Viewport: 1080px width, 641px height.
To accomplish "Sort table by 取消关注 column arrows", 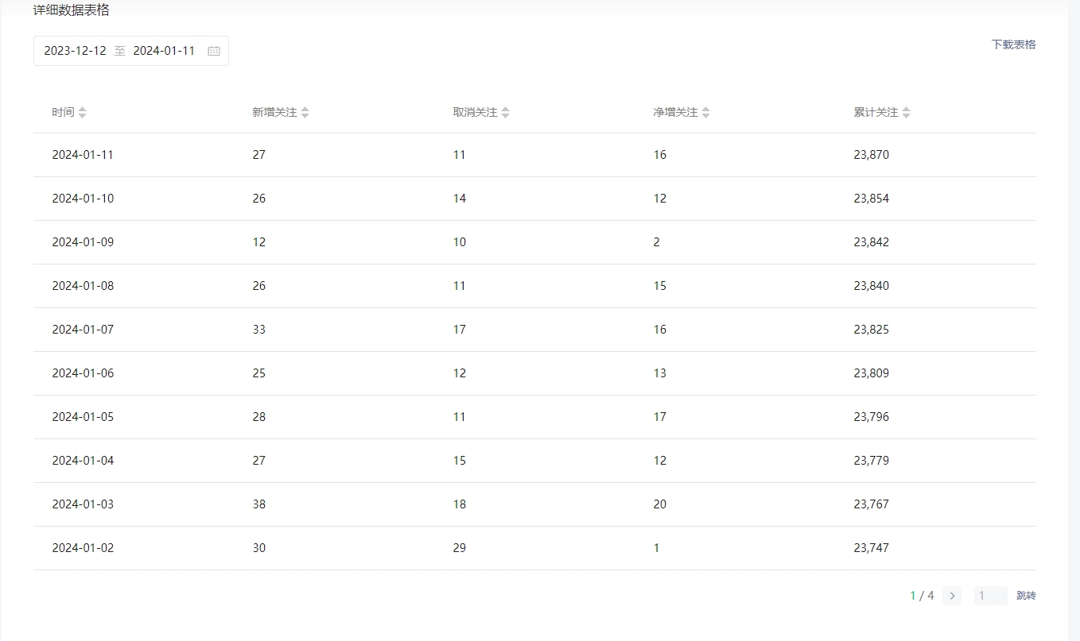I will tap(505, 113).
